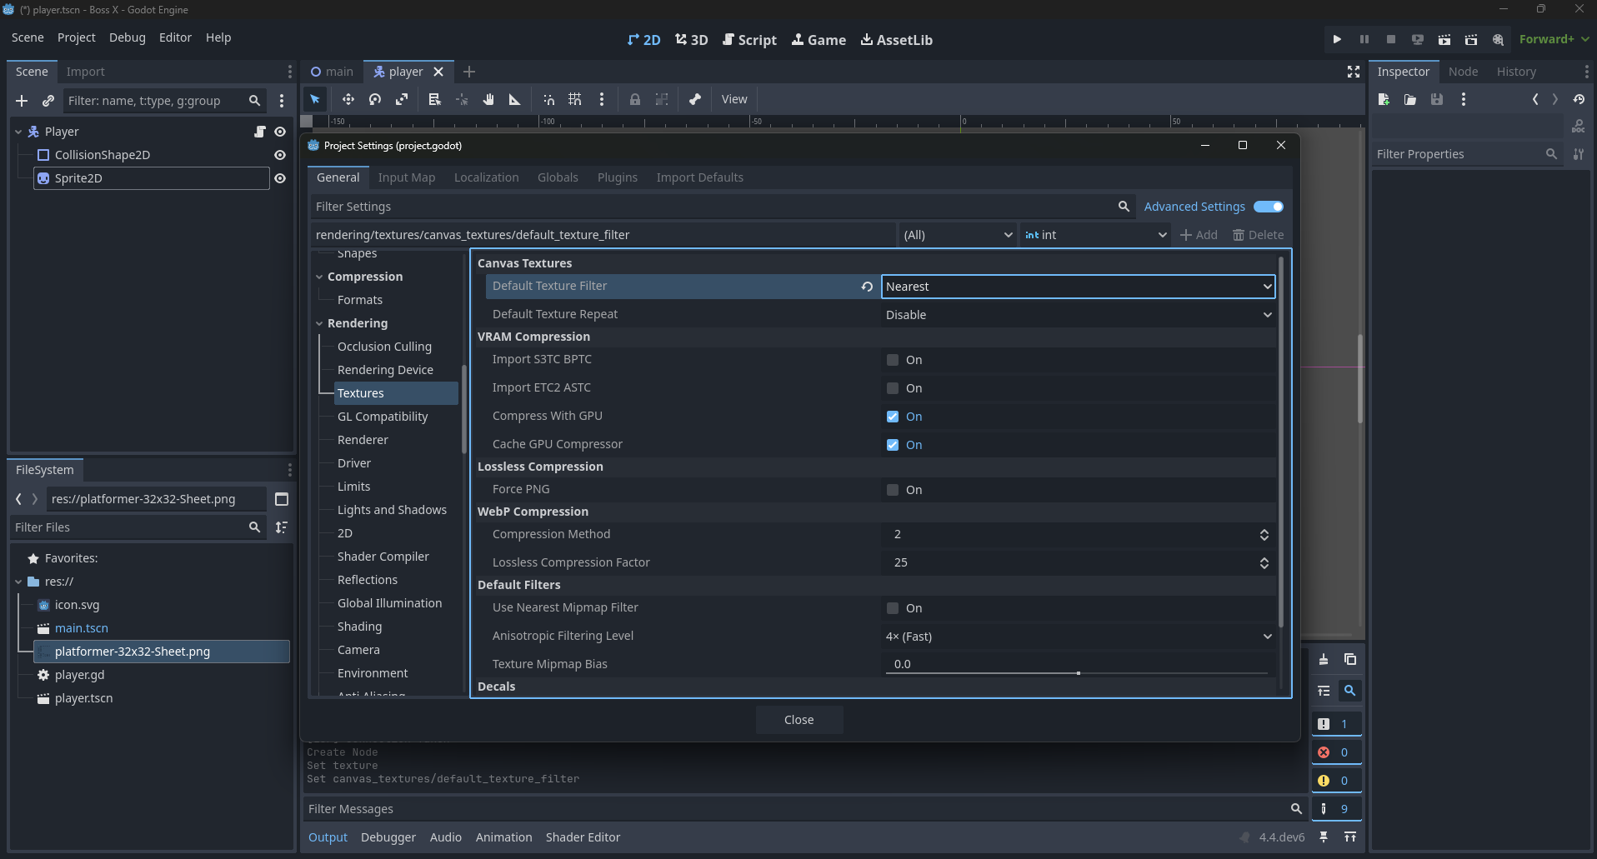Collapse the res:// folder
1597x859 pixels.
(18, 582)
